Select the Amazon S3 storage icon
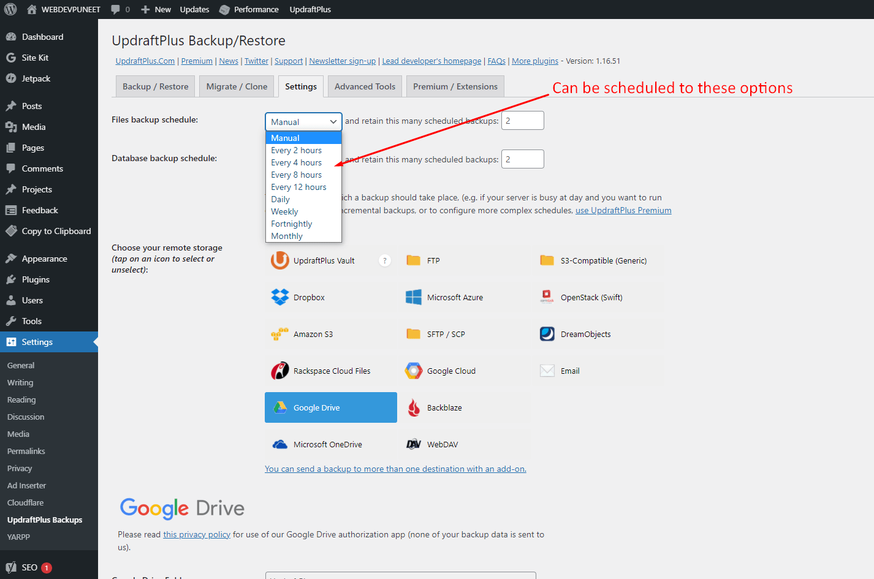This screenshot has width=874, height=579. point(280,334)
